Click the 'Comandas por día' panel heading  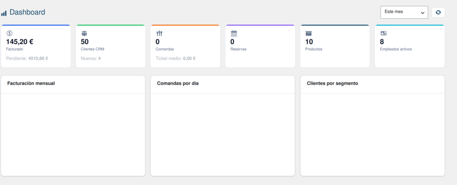(178, 83)
